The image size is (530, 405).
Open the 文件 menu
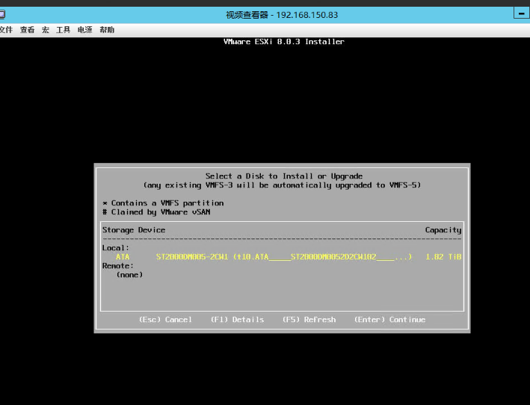6,30
